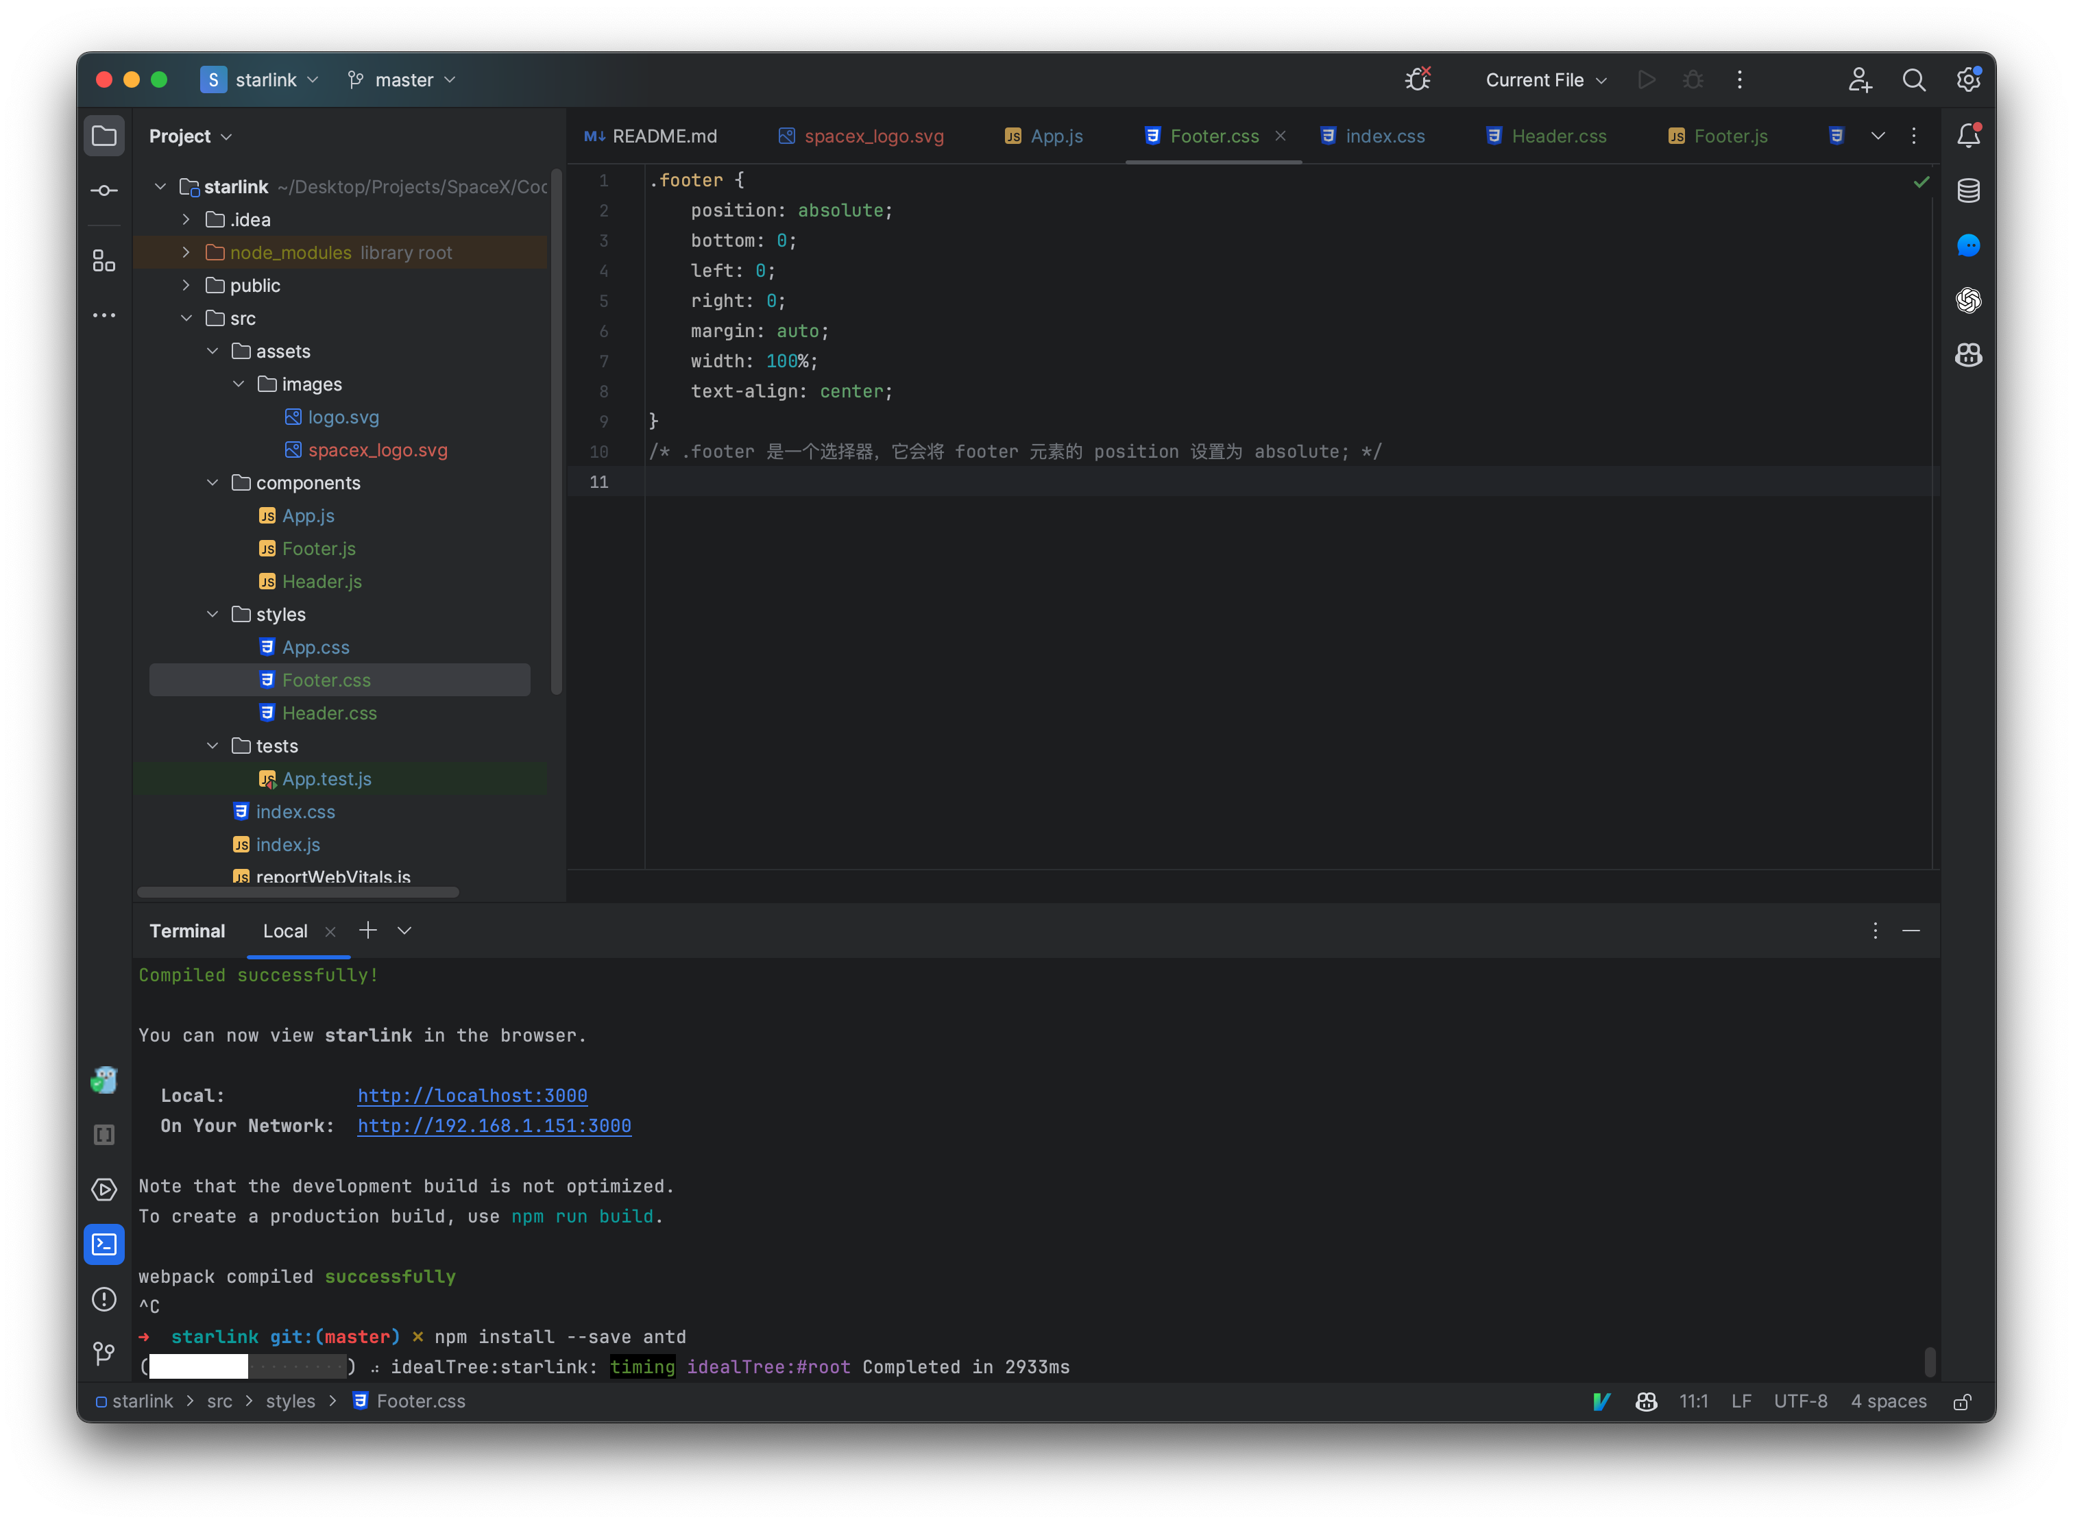Open the Git tool window
The image size is (2073, 1524).
coord(104,1353)
